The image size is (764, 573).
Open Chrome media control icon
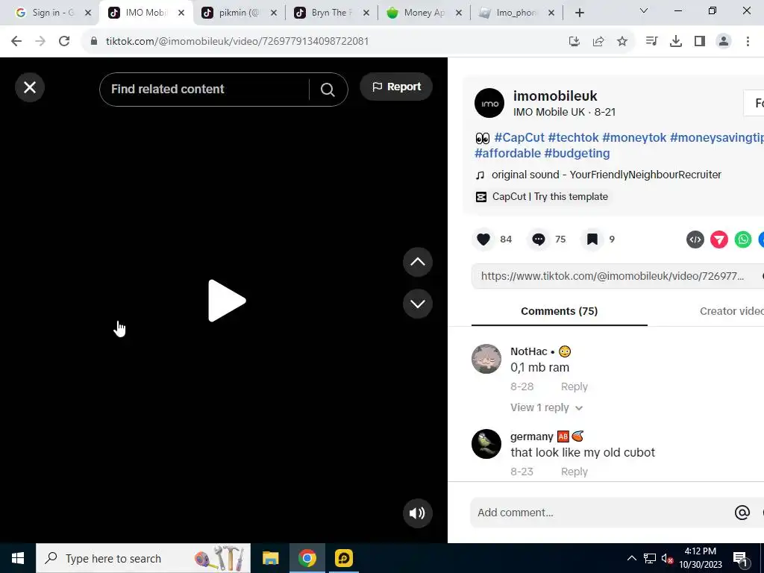pos(651,42)
